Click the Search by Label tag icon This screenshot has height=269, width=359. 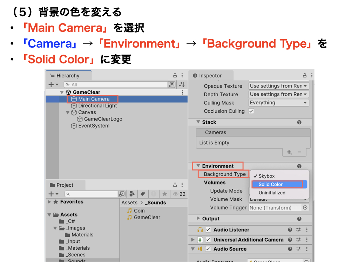[x=143, y=194]
